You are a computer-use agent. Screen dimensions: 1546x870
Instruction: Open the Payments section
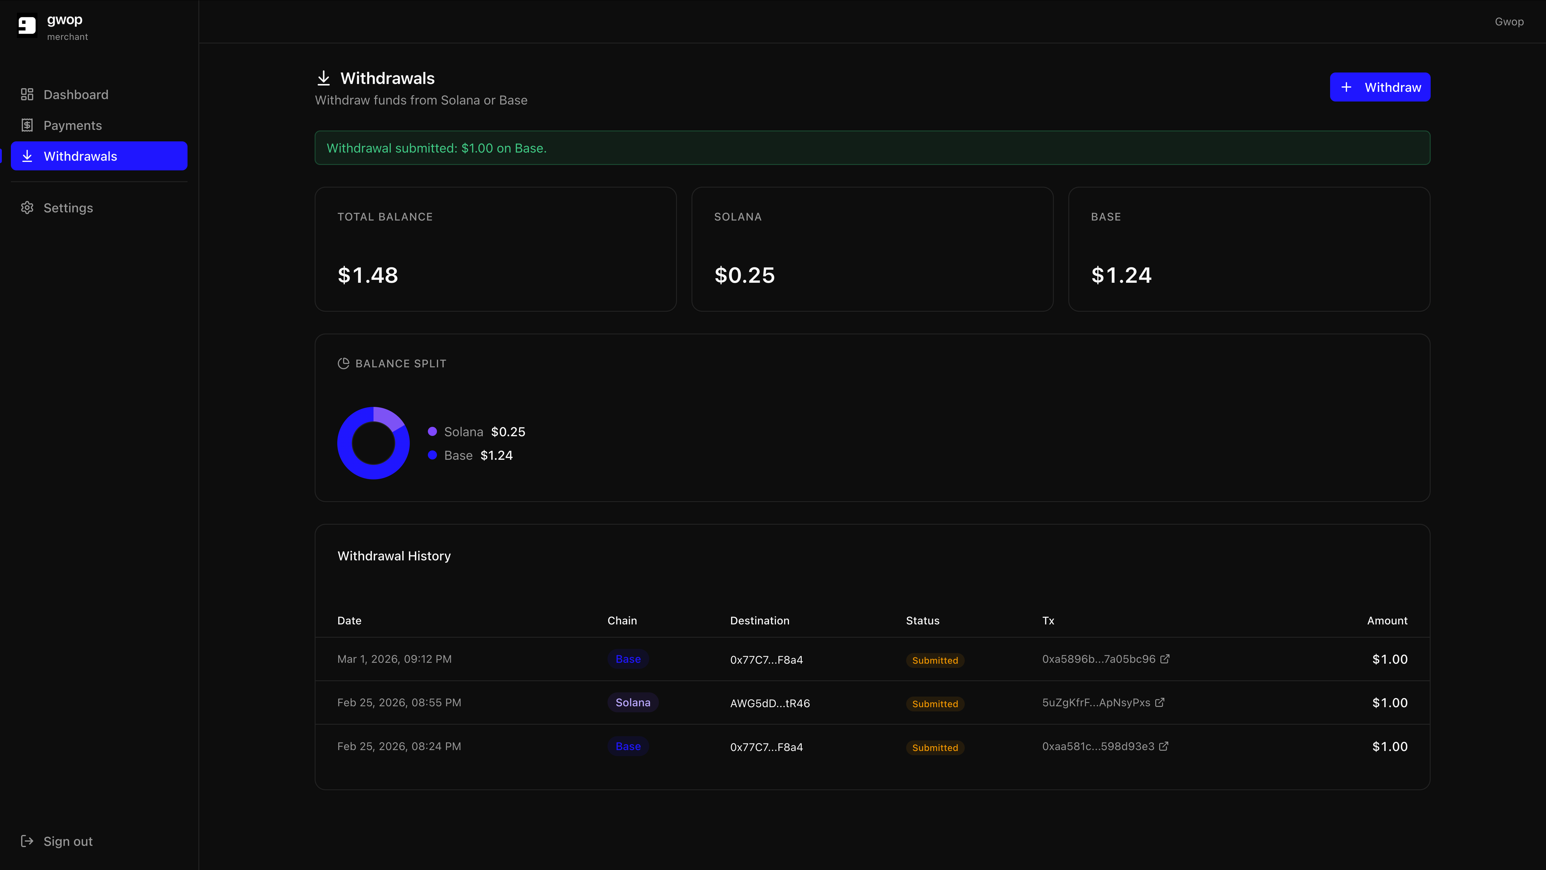(72, 125)
